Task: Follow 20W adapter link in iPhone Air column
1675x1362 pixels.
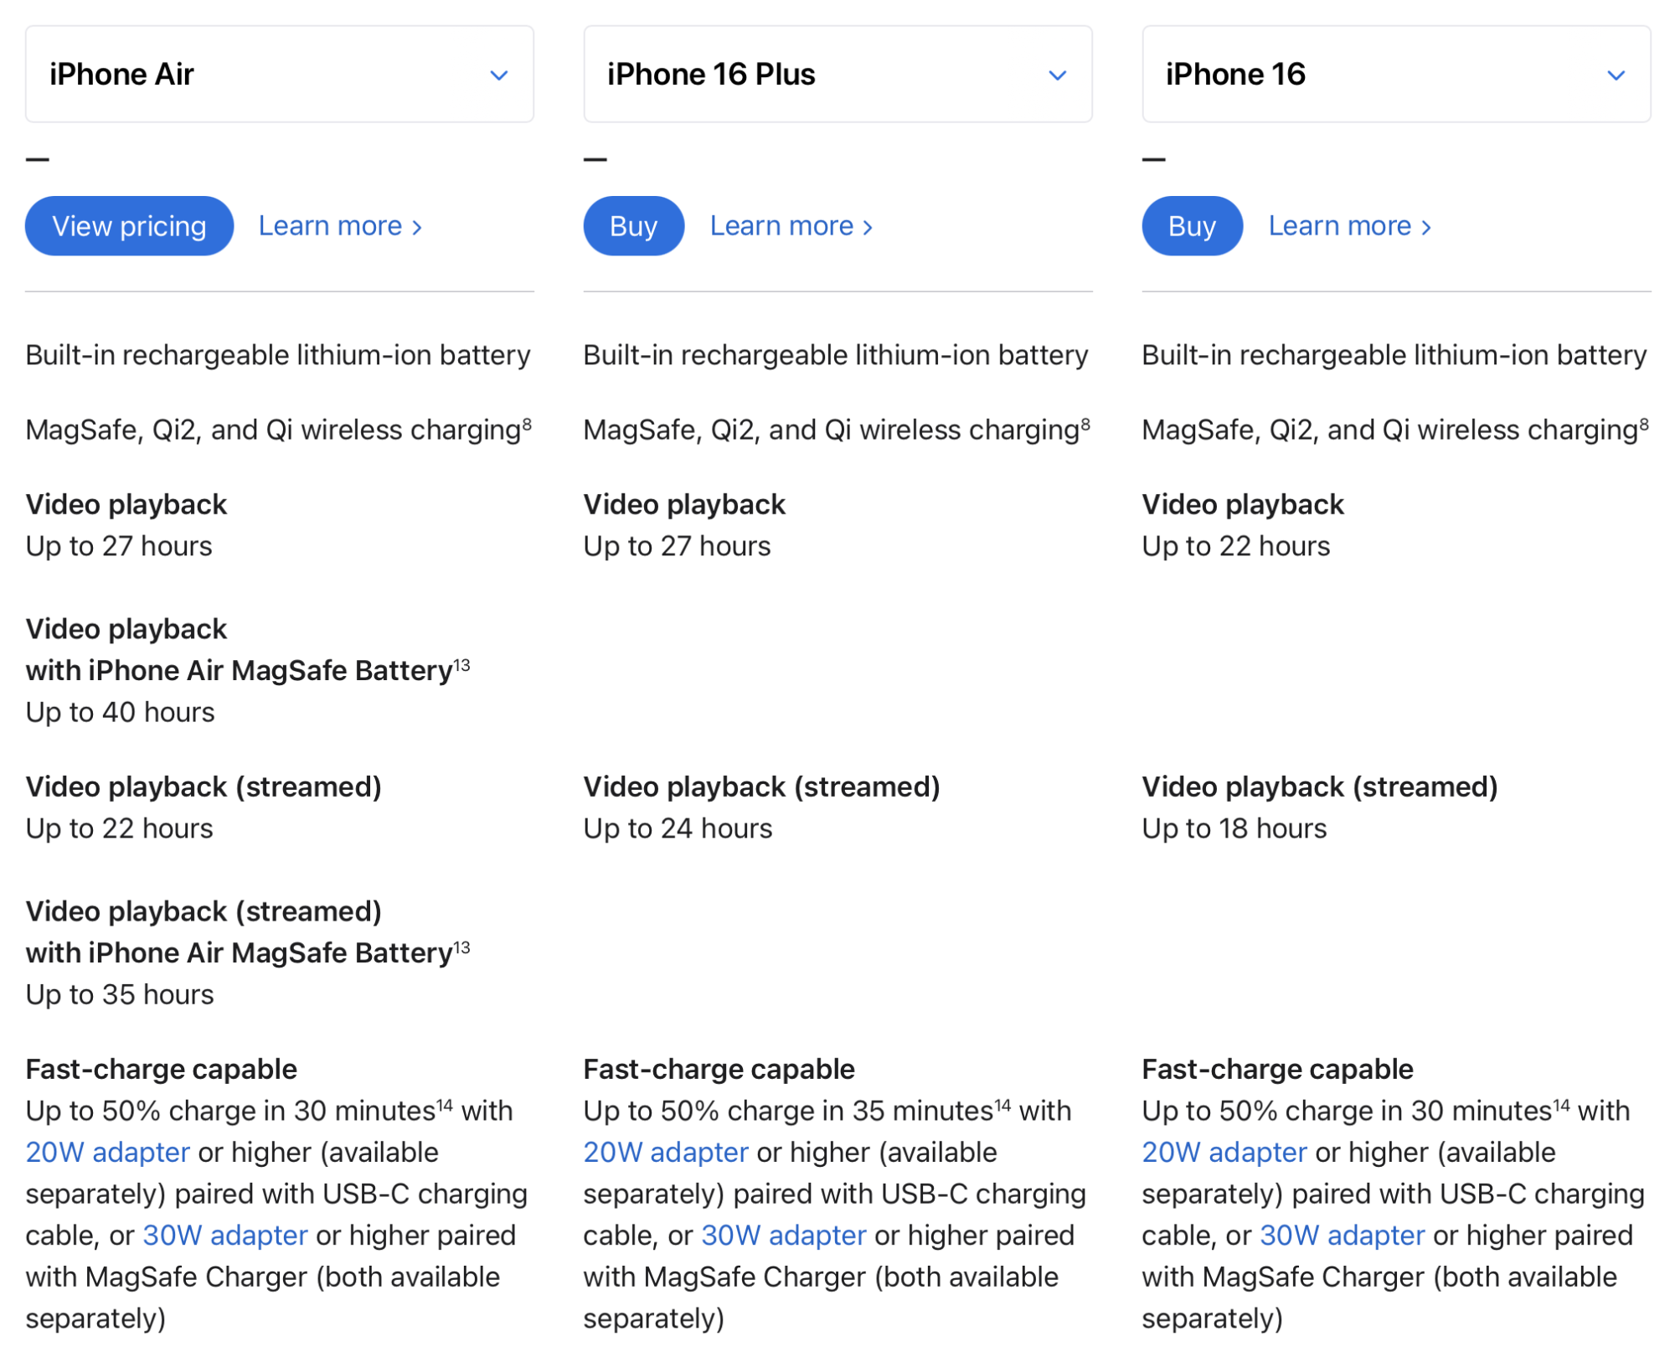Action: click(x=107, y=1153)
